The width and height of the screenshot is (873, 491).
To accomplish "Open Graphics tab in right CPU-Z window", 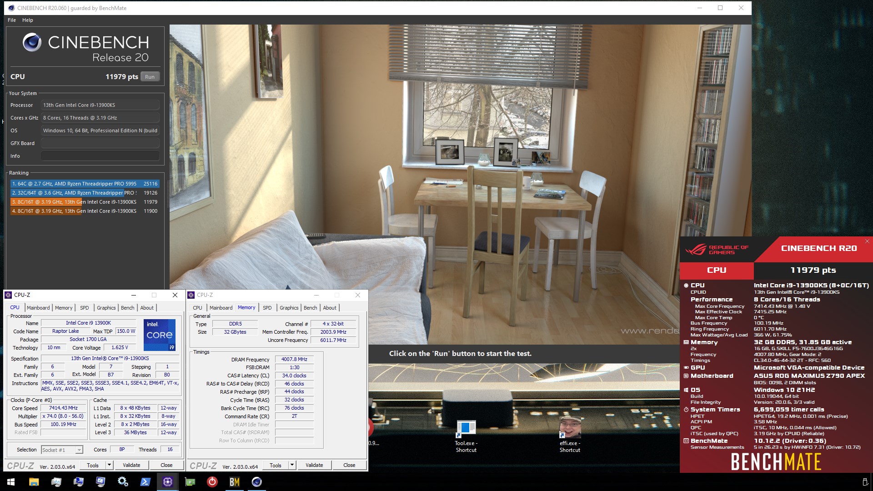I will coord(289,308).
